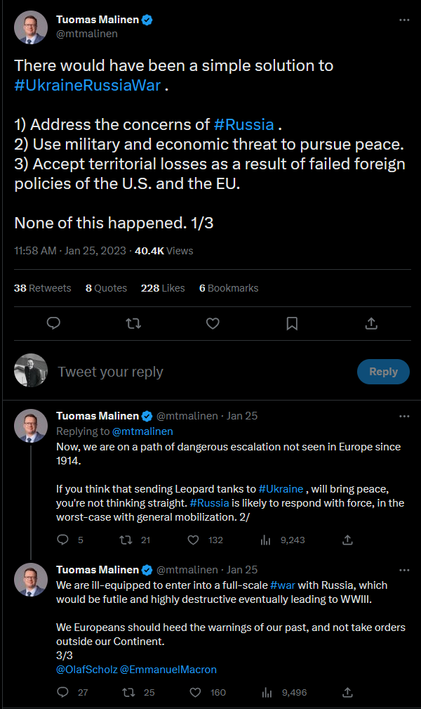View the 38 Retweets list
Screen dimensions: 421x709
pyautogui.click(x=43, y=288)
